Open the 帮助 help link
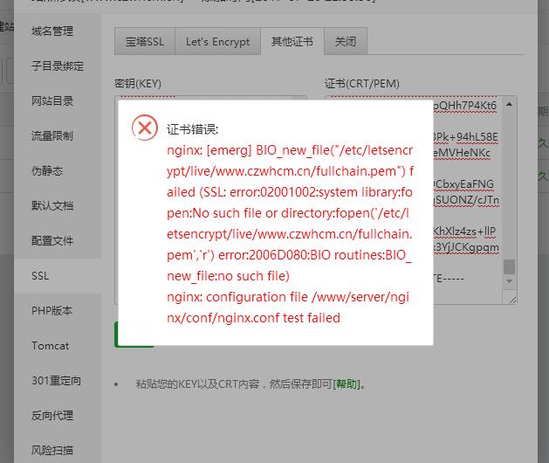549x463 pixels. (x=347, y=384)
